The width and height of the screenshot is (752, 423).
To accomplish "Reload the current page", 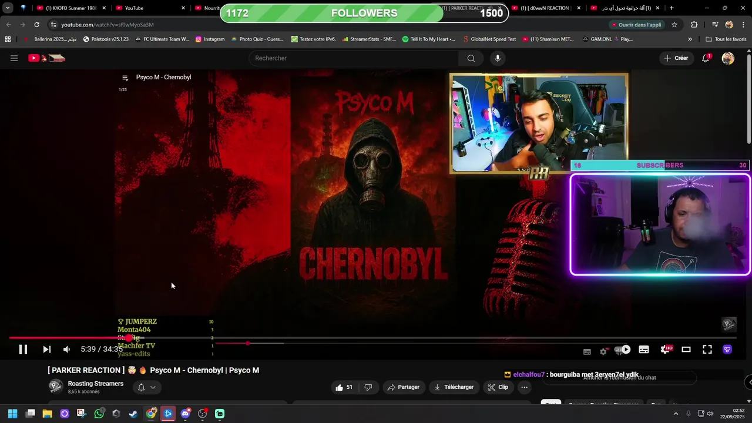I will coord(36,25).
